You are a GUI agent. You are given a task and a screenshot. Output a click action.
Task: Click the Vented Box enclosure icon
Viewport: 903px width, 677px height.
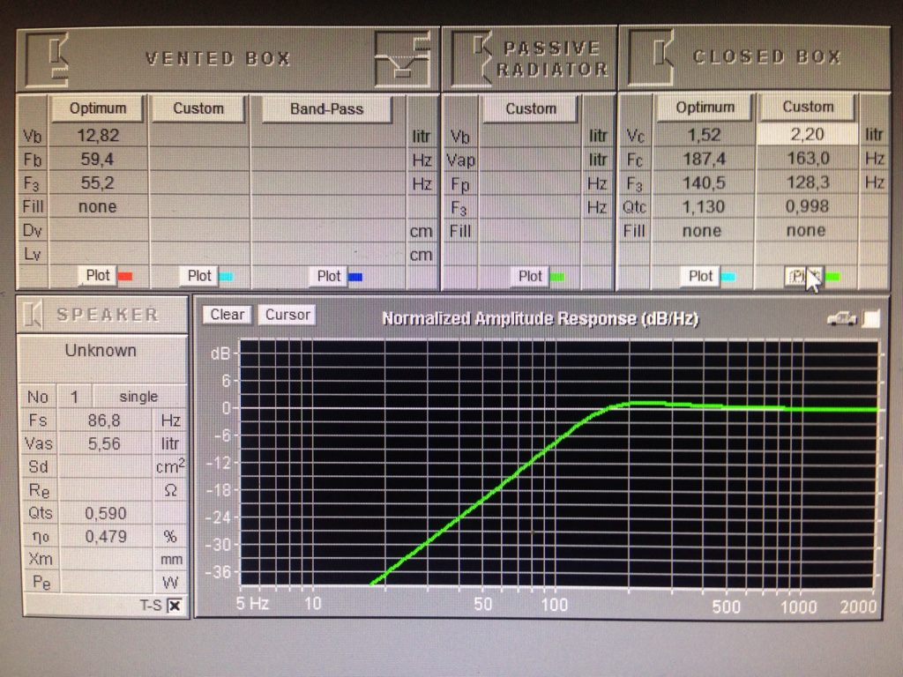(x=48, y=59)
